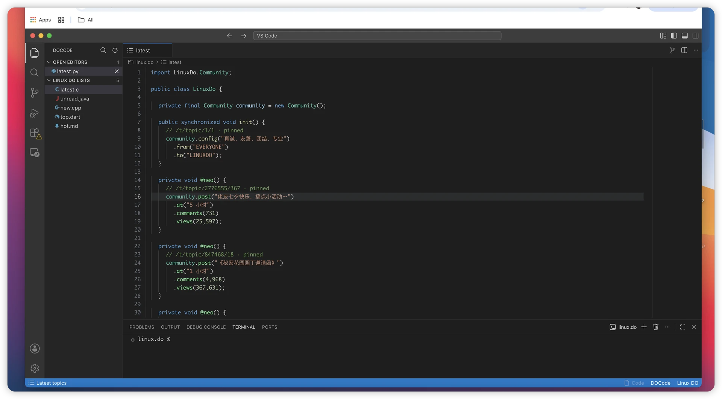Collapse the OPEN EDITORS section
The width and height of the screenshot is (722, 399).
click(70, 62)
